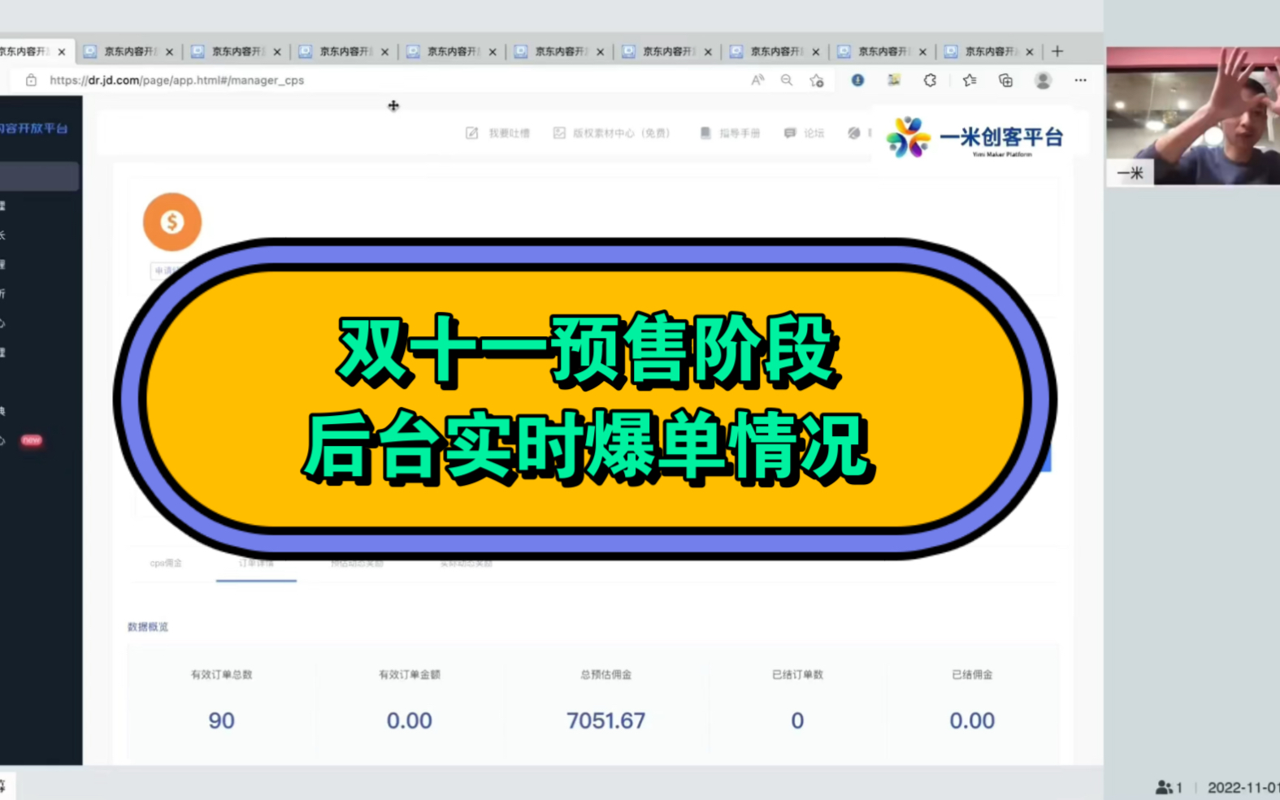Click the presenter webcam thumbnail
1280x800 pixels.
[1193, 115]
